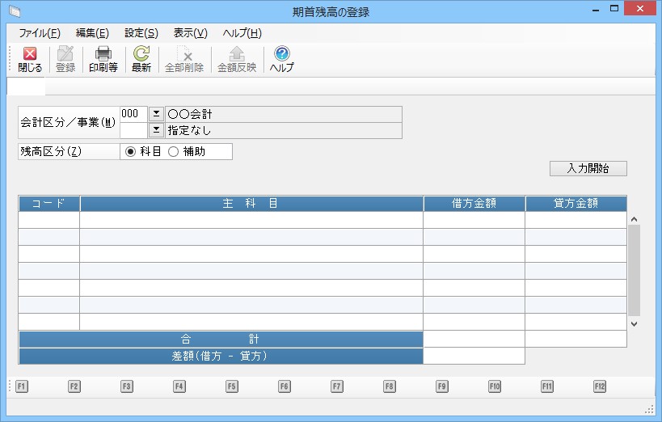This screenshot has width=662, height=422.
Task: Open the 表示(V) menu
Action: click(x=190, y=33)
